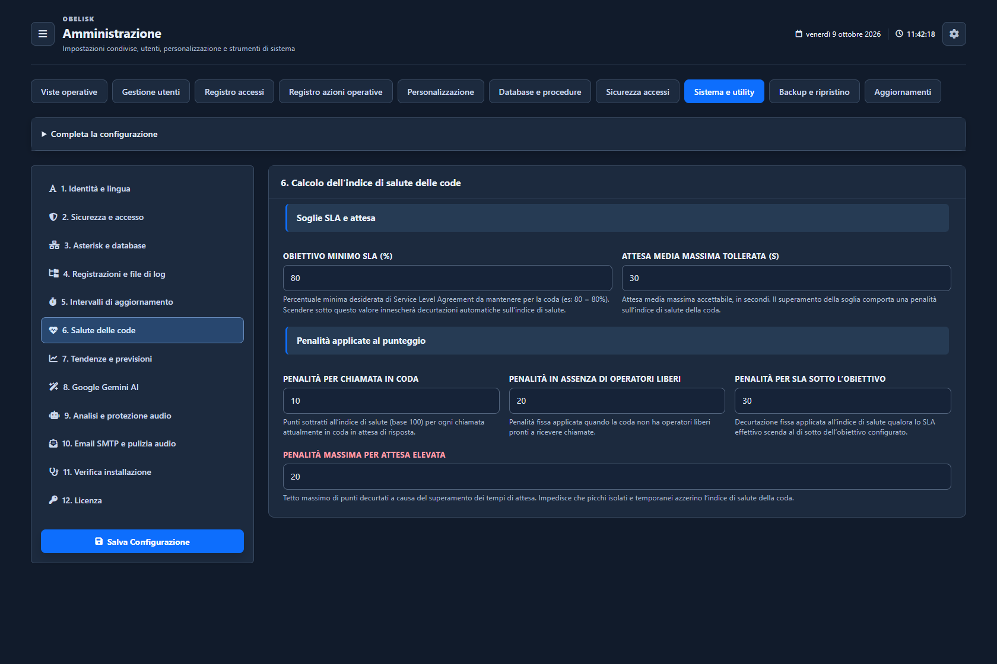
Task: Focus the Obiettivo minimo SLA field
Action: coord(447,278)
